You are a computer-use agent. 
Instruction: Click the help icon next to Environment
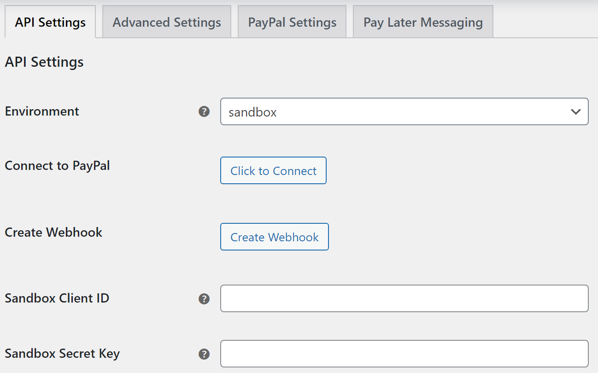pyautogui.click(x=204, y=111)
